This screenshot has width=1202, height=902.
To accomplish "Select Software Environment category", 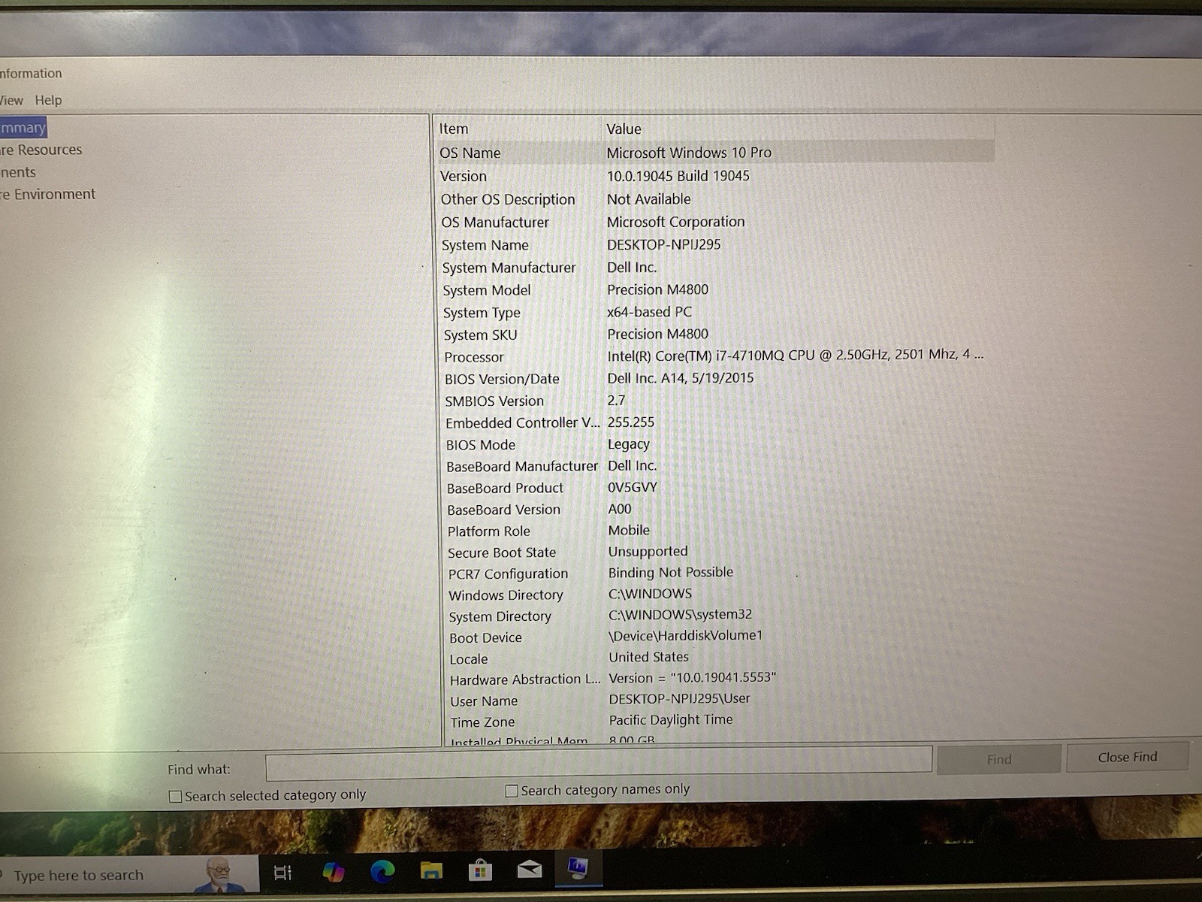I will [x=48, y=194].
